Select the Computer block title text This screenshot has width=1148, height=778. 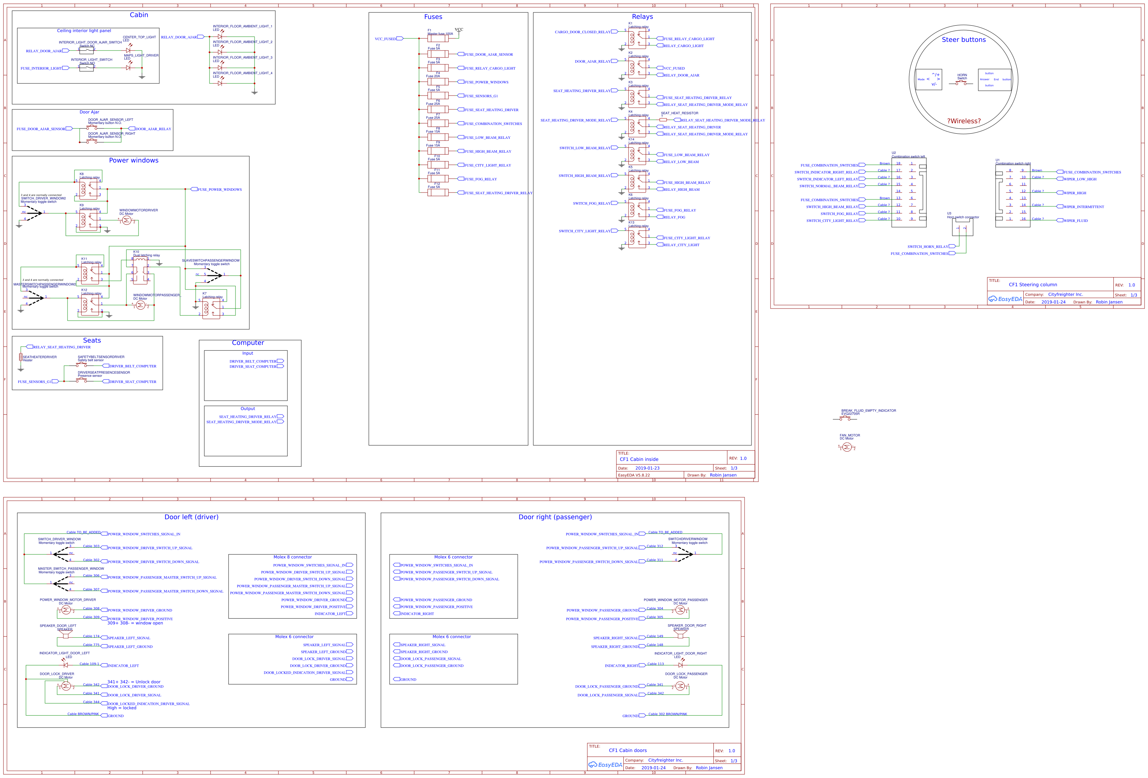[x=248, y=343]
